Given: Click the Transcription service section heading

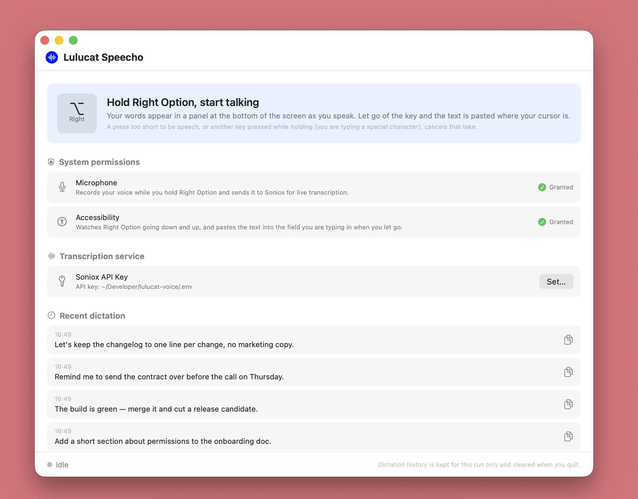Looking at the screenshot, I should pos(102,256).
